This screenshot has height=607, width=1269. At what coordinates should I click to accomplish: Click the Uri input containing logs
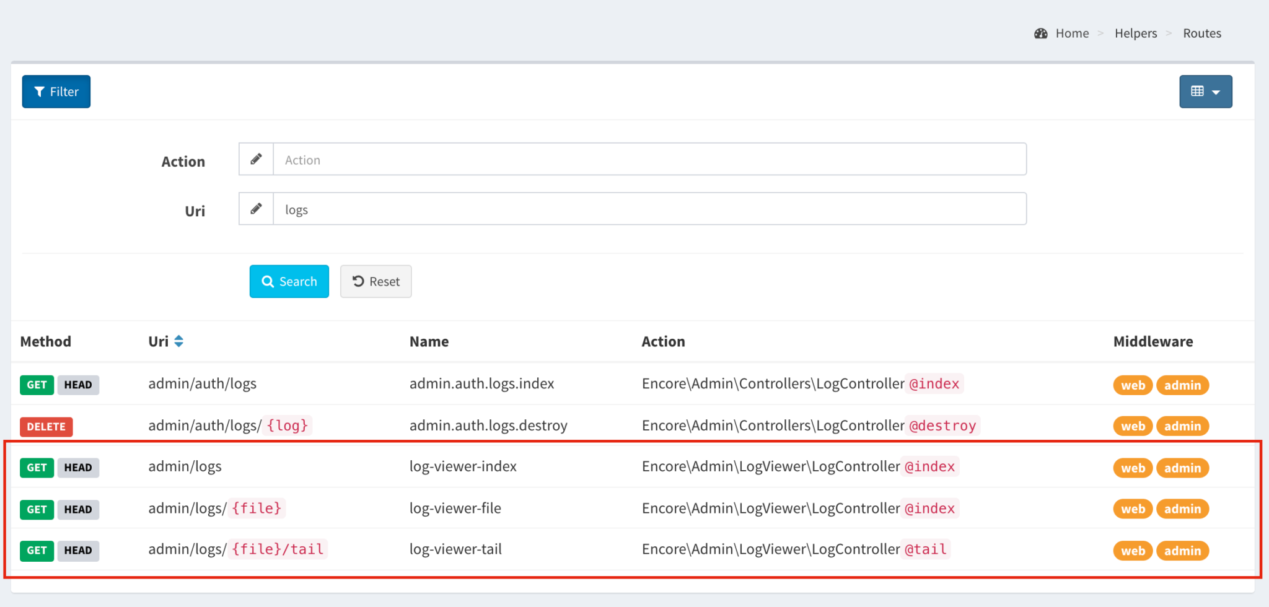click(x=620, y=209)
